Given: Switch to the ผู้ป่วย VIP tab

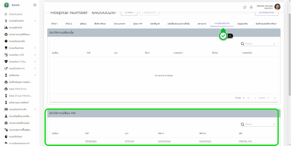Looking at the screenshot, I should 138,24.
